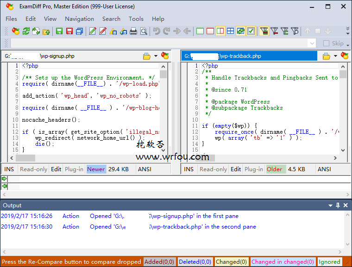This screenshot has width=352, height=267.
Task: Click apple icon beside left pane path
Action: (x=165, y=56)
